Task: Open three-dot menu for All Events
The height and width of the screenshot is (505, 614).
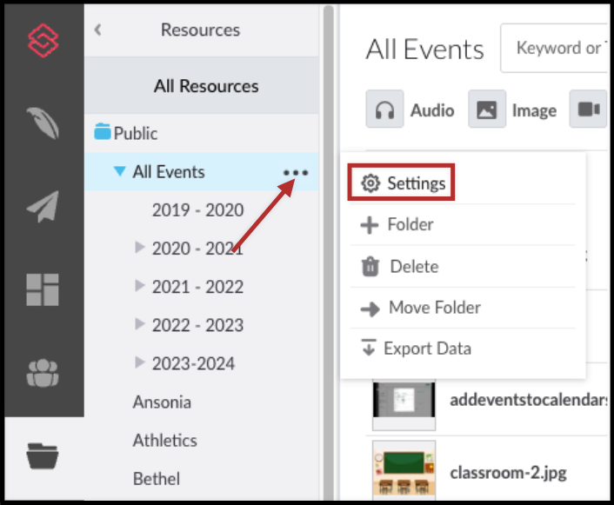Action: click(x=296, y=172)
